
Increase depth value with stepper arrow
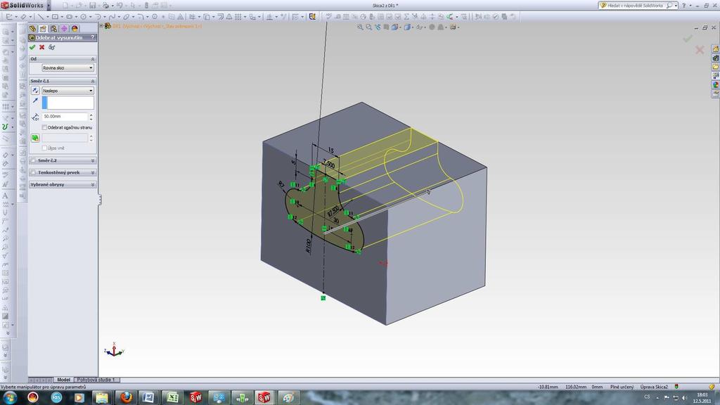pos(91,115)
